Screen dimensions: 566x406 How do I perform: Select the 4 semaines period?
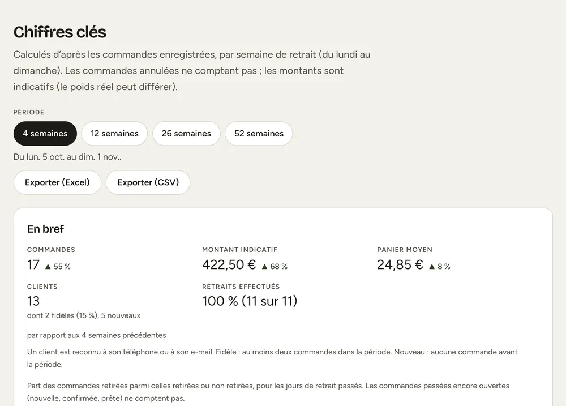click(45, 134)
